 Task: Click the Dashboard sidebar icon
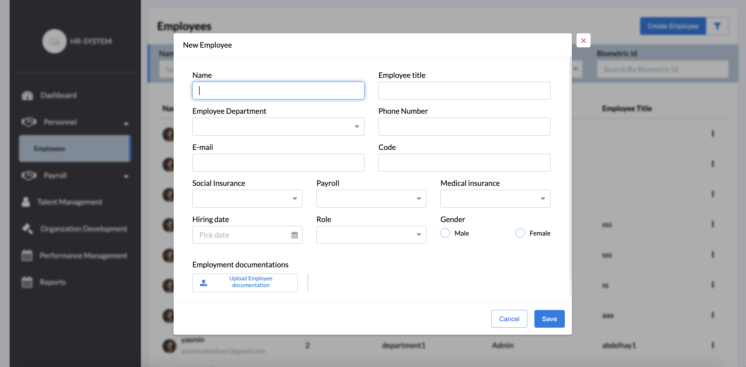tap(28, 95)
